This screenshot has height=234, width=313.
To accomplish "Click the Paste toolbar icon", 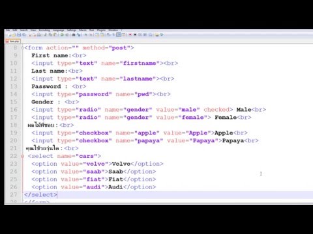I will pyautogui.click(x=55, y=34).
